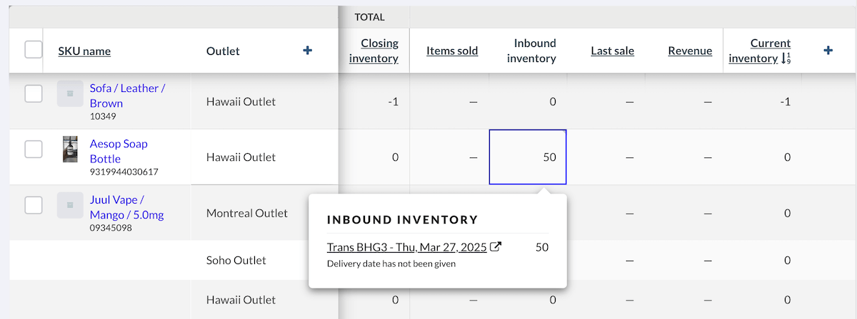The height and width of the screenshot is (319, 857).
Task: Click the plus icon after Current inventory
Action: click(828, 51)
